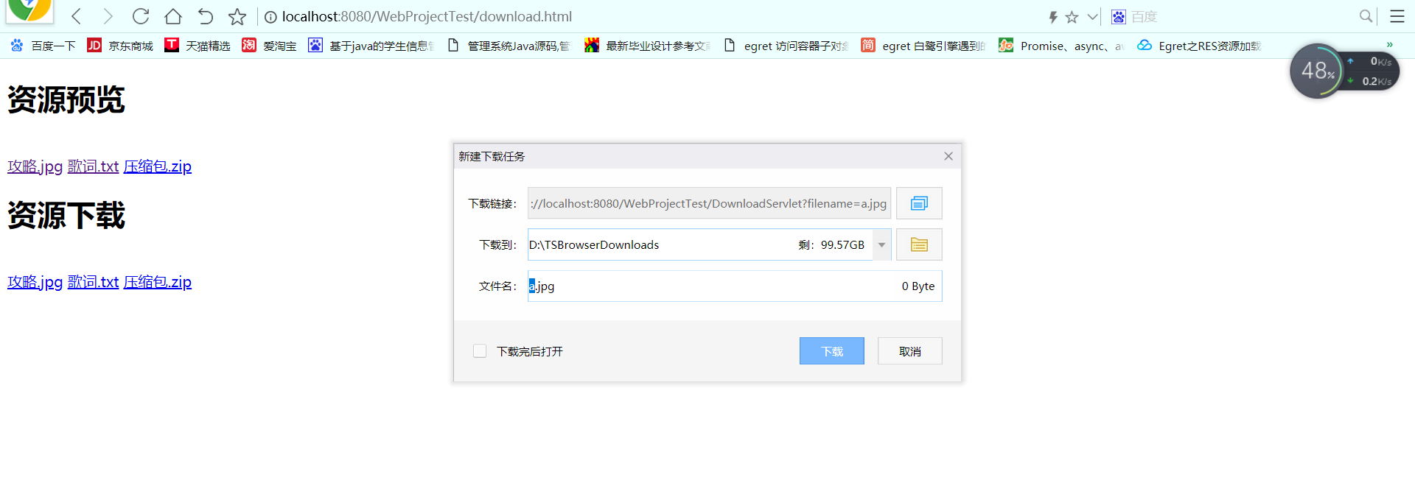Click the 下载链接 URL field

pos(709,203)
